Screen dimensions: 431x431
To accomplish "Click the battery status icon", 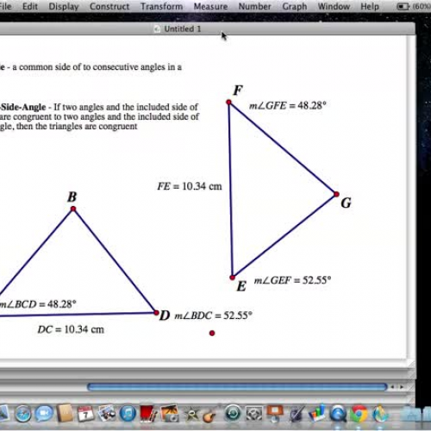I will [x=403, y=6].
